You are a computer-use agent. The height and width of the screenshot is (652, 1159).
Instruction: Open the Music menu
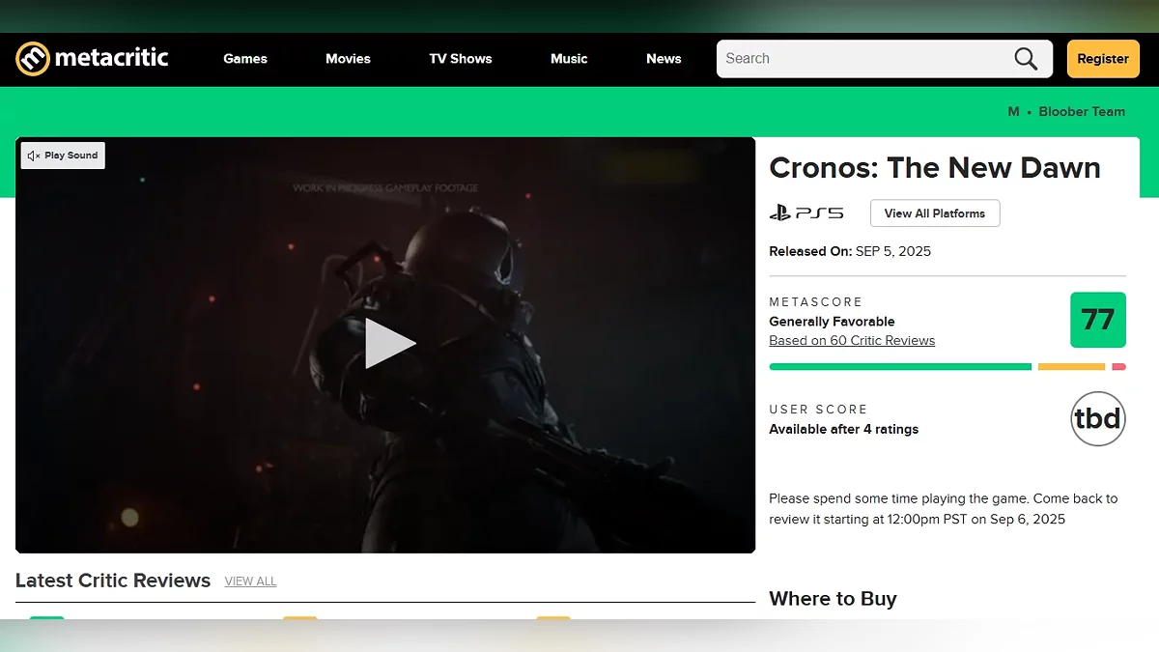(569, 59)
